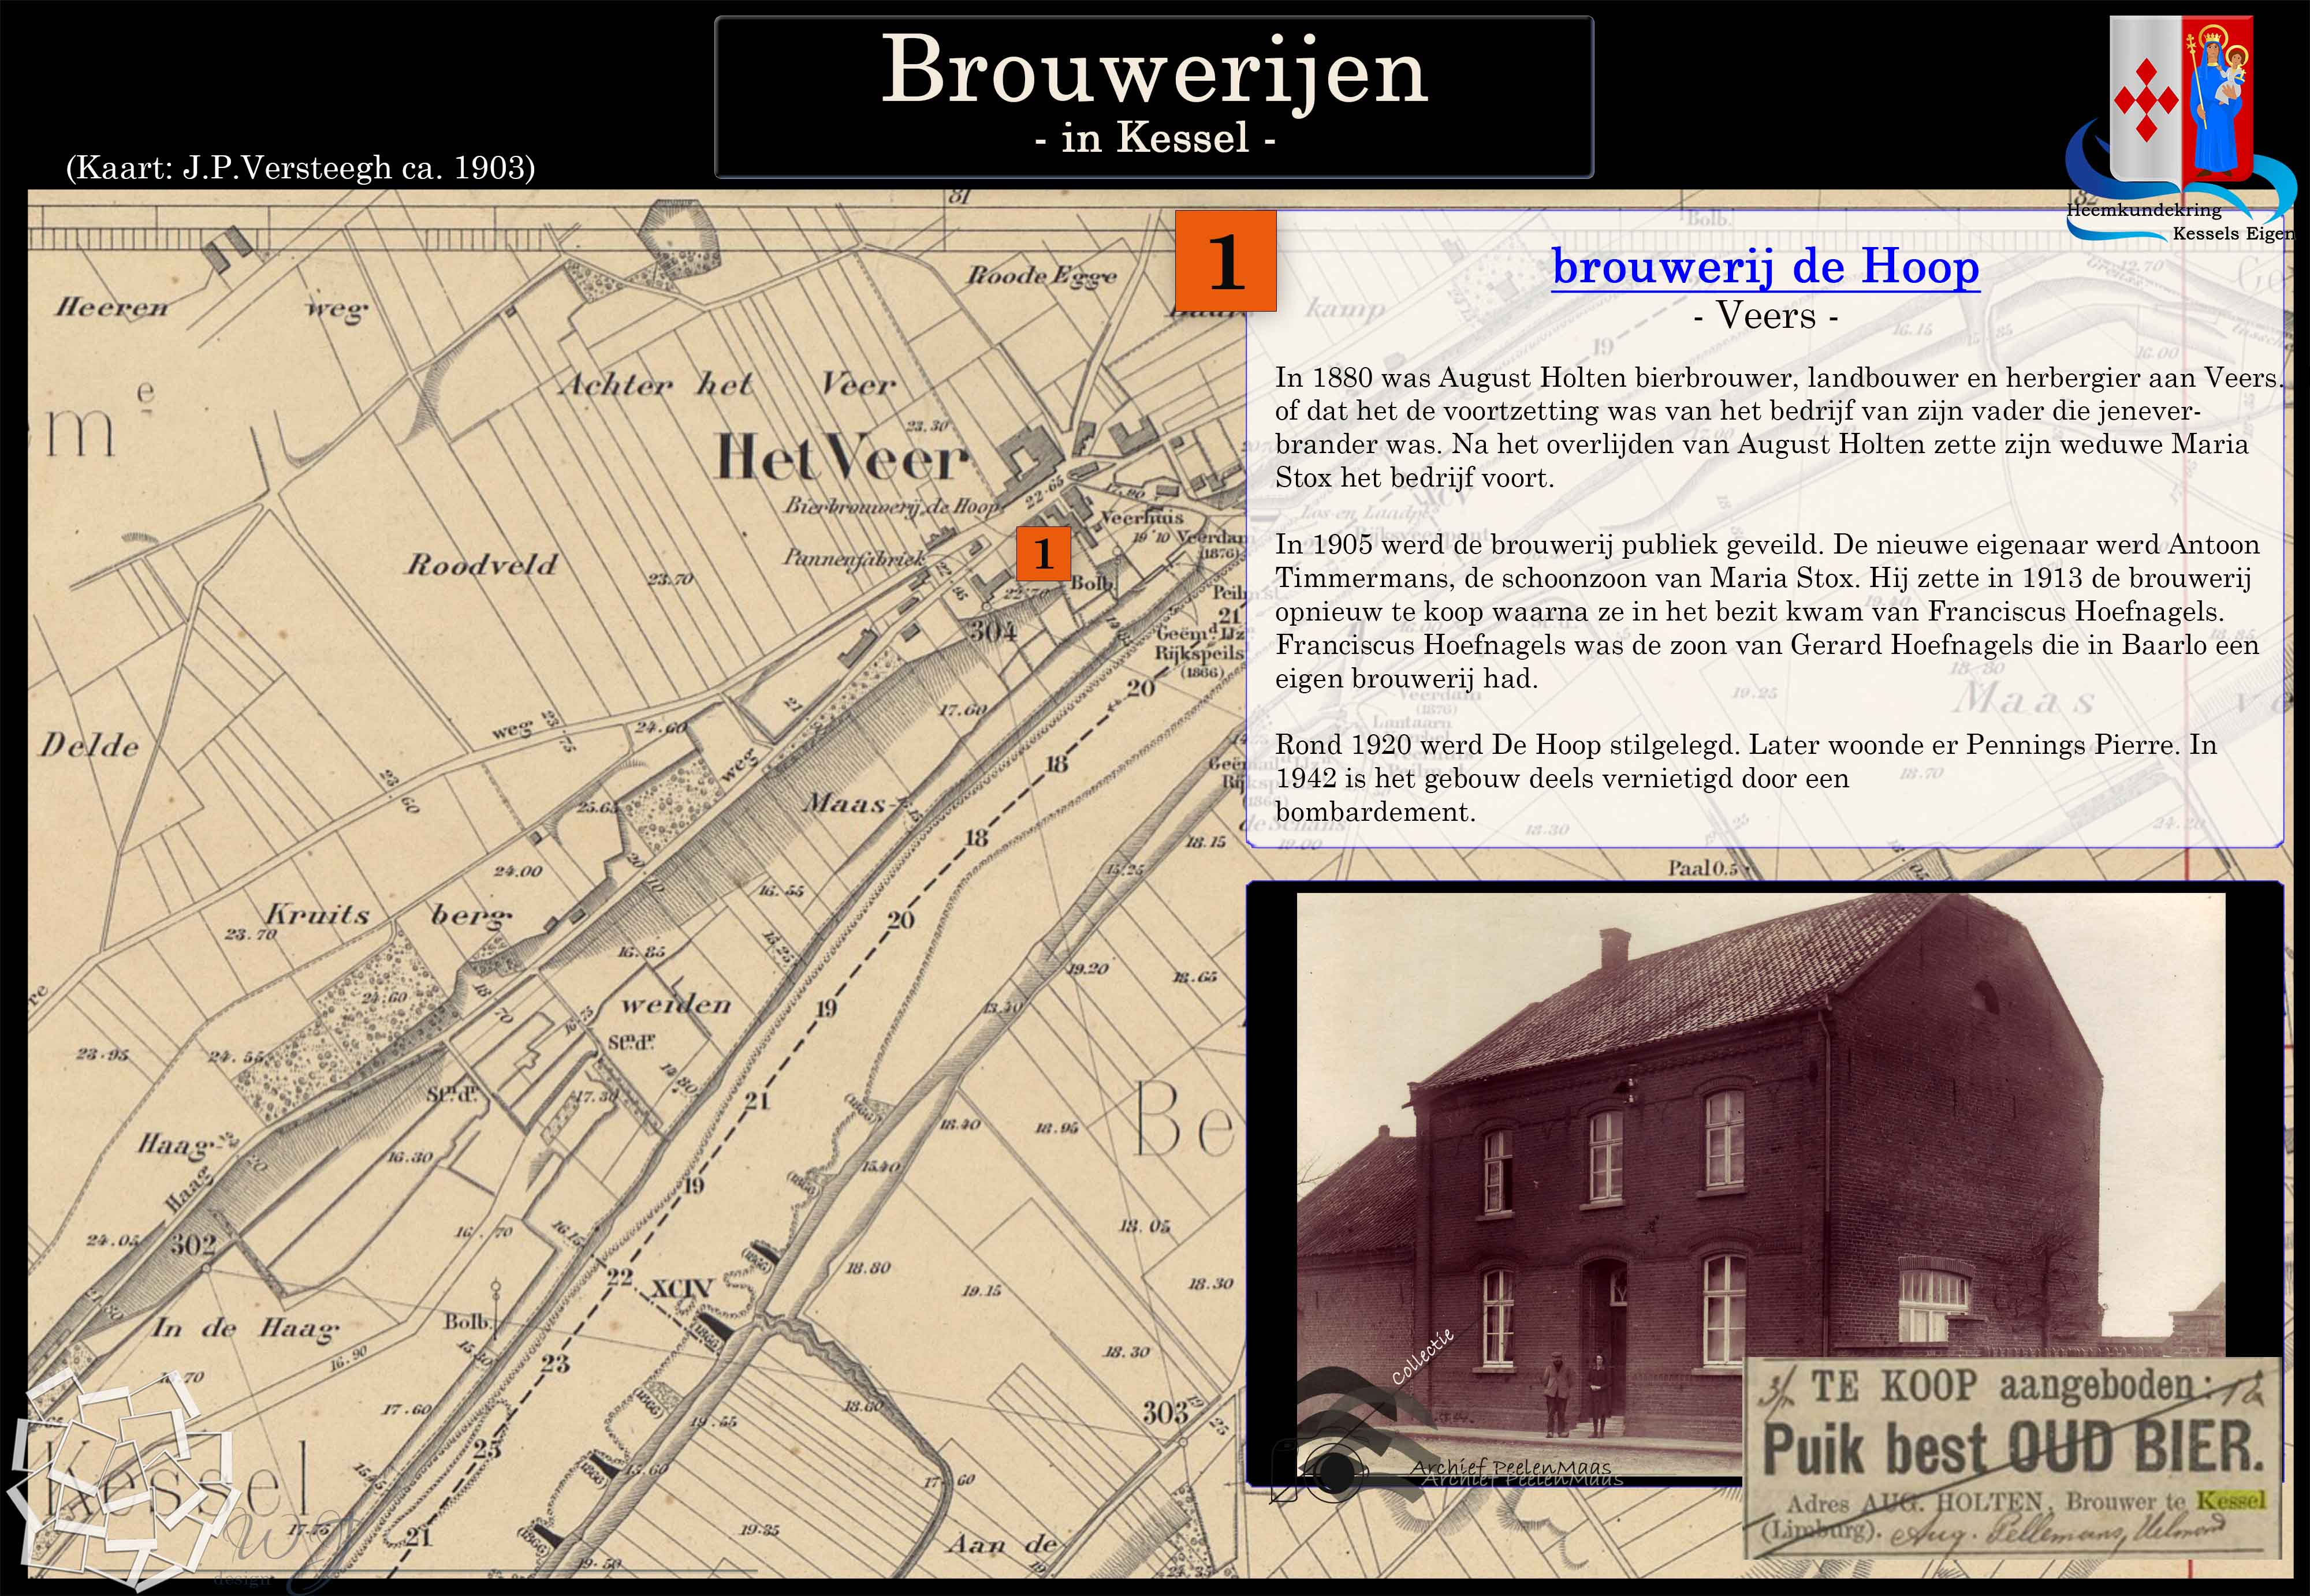The width and height of the screenshot is (2310, 1596).
Task: Click the Archief PeelenMaas camera watermark icon
Action: click(x=1336, y=1471)
